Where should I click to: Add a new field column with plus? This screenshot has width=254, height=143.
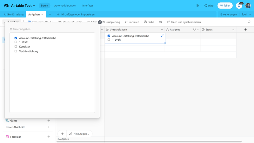245,30
